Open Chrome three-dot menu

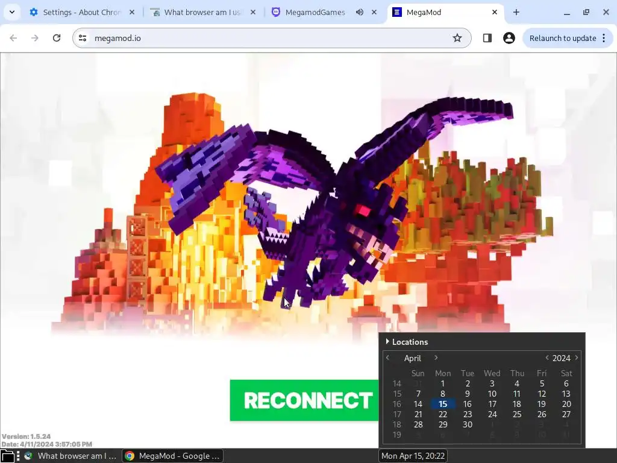pyautogui.click(x=604, y=38)
